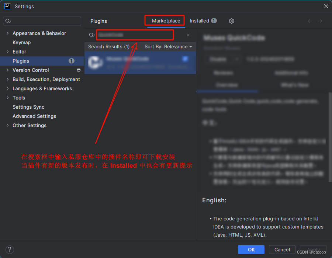Click the Cancel button
This screenshot has width=332, height=258.
(x=282, y=250)
